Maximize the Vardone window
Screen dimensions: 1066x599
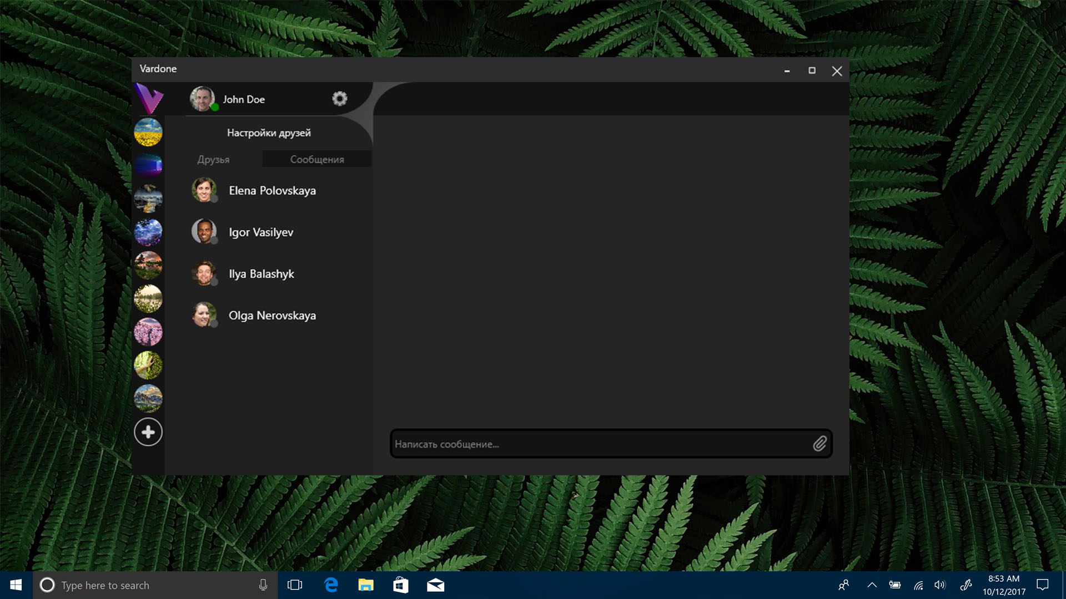pos(812,70)
